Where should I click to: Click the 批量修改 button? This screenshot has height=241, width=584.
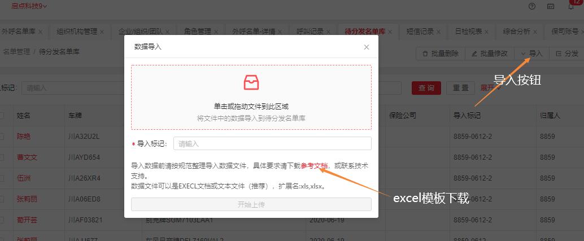pyautogui.click(x=490, y=54)
